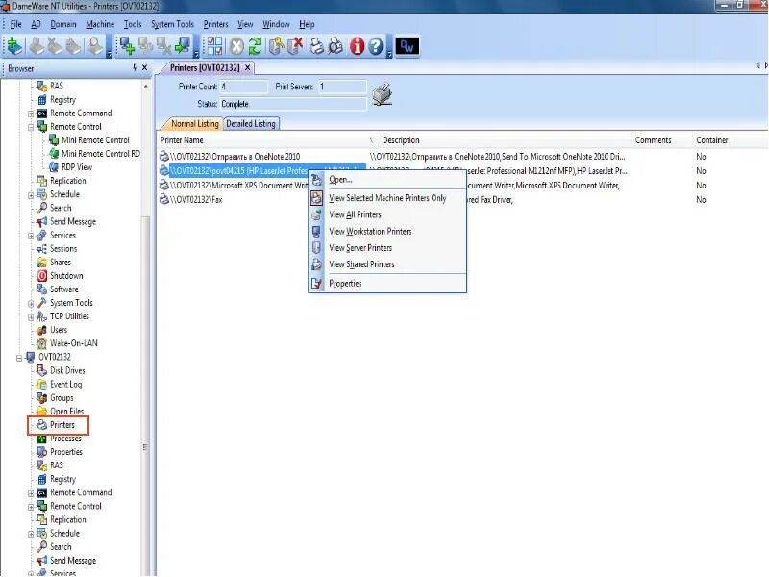Choose View Workstation Printers
This screenshot has width=769, height=577.
(387, 232)
